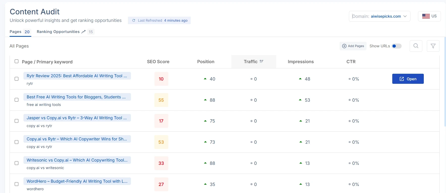Screen dimensions: 446x193
Task: Click SEO score 53 badge
Action: (161, 142)
